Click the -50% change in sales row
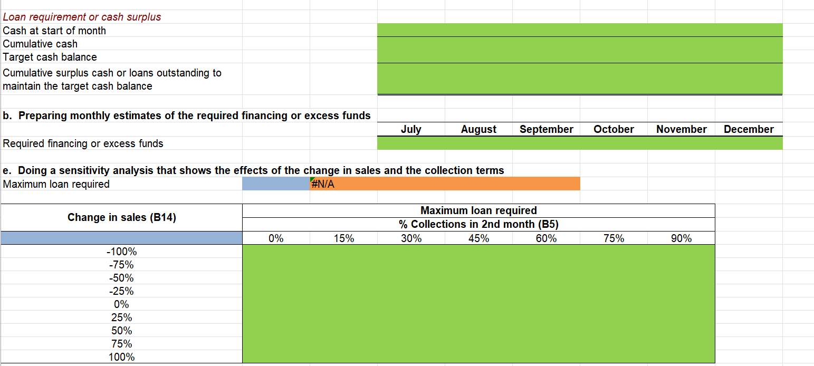 pyautogui.click(x=121, y=278)
